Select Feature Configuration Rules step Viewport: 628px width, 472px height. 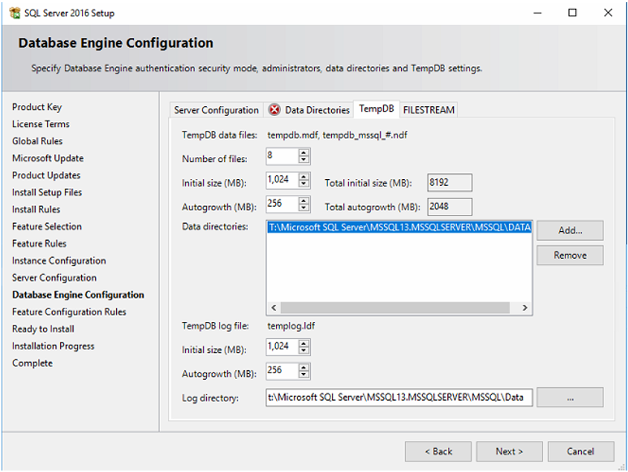69,312
